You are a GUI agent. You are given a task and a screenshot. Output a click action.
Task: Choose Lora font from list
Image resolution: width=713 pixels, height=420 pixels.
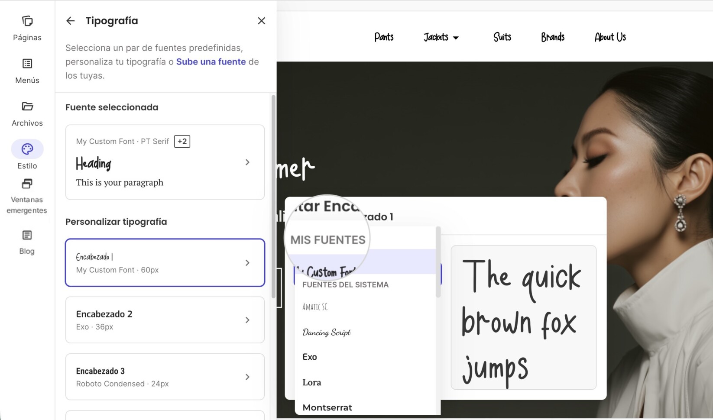pos(312,382)
